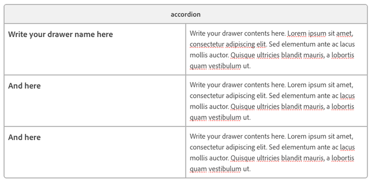Click the first row's drawer contents paragraph
Viewport: 371px width, 182px height.
[x=272, y=50]
